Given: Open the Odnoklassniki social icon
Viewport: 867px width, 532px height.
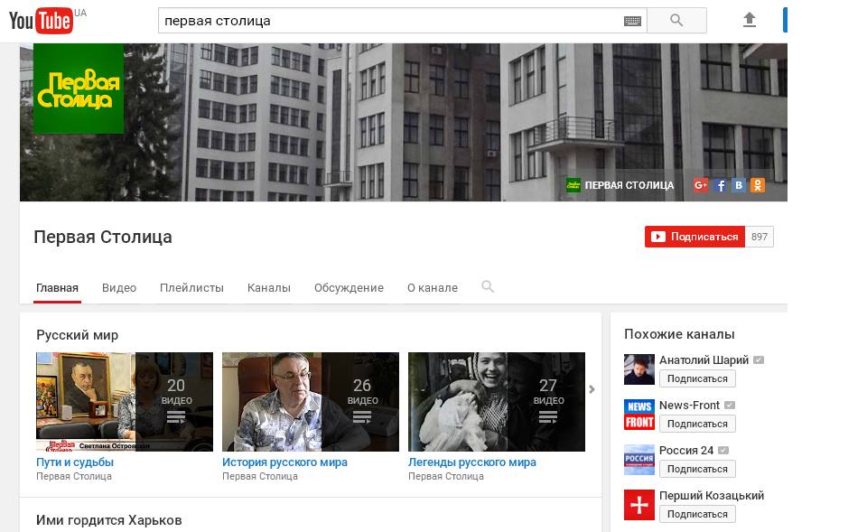Looking at the screenshot, I should 758,185.
